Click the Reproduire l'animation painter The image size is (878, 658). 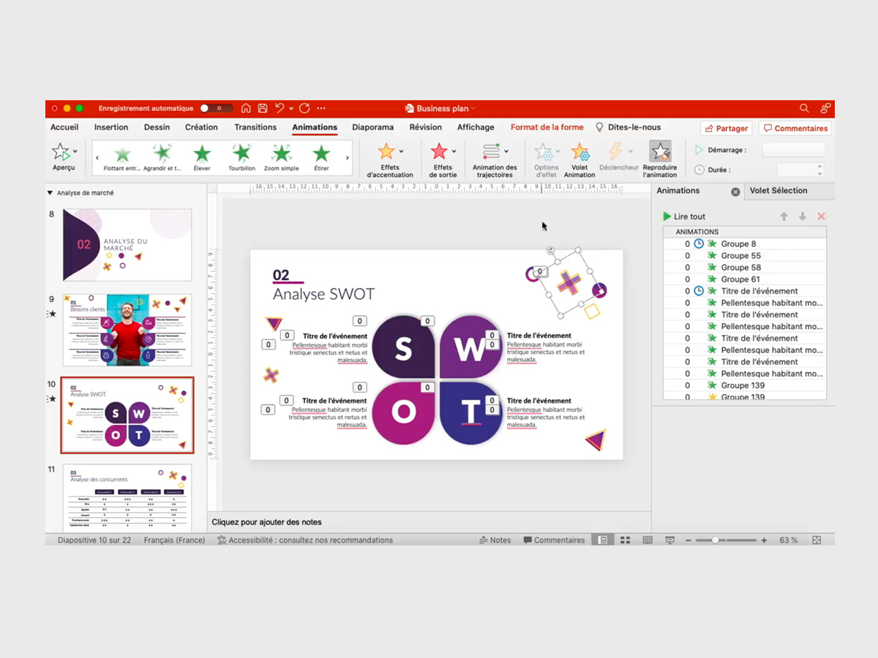point(660,152)
